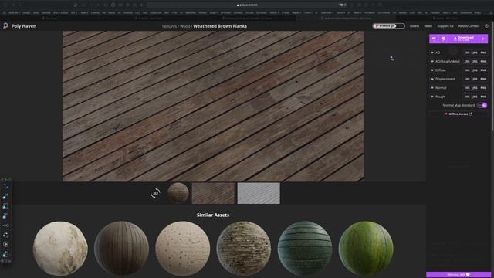Open the dark wood planks similar asset sphere
This screenshot has height=278, width=494.
(x=122, y=249)
